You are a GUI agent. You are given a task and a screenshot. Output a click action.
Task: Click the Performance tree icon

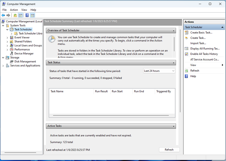pyautogui.click(x=12, y=49)
